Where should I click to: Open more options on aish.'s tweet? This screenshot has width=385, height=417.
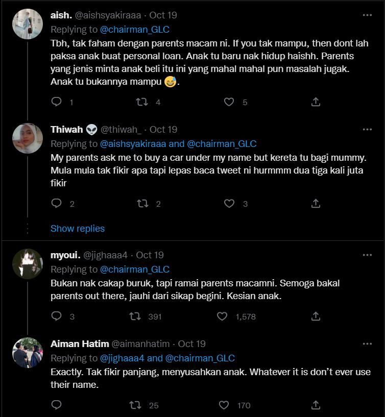click(x=367, y=15)
